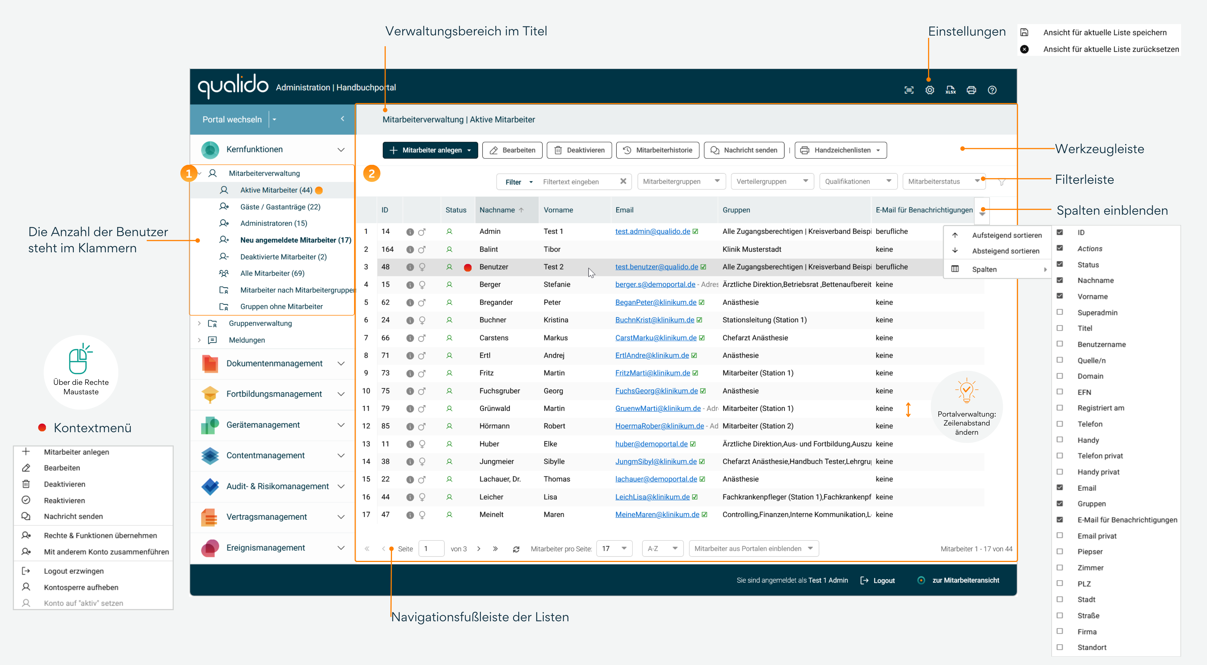Click the funnel filter icon
Viewport: 1207px width, 665px height.
pos(1001,182)
